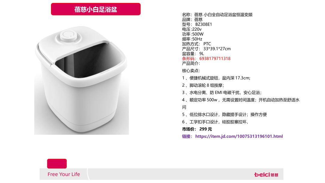Click the red title banner 蓓慈小白足浴盆
The height and width of the screenshot is (183, 325).
click(x=96, y=9)
